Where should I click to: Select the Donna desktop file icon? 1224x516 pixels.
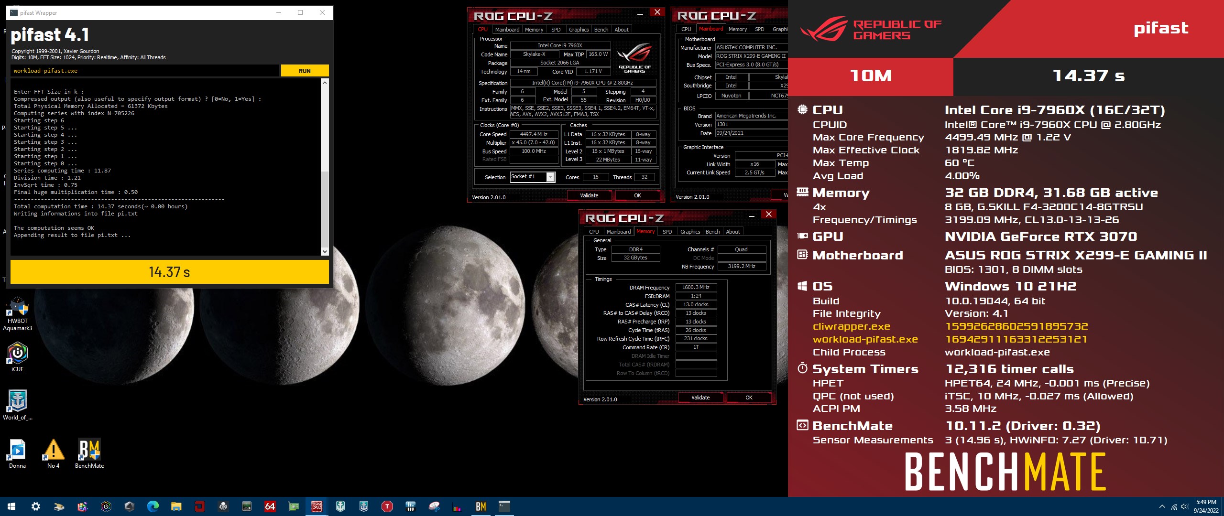tap(18, 454)
